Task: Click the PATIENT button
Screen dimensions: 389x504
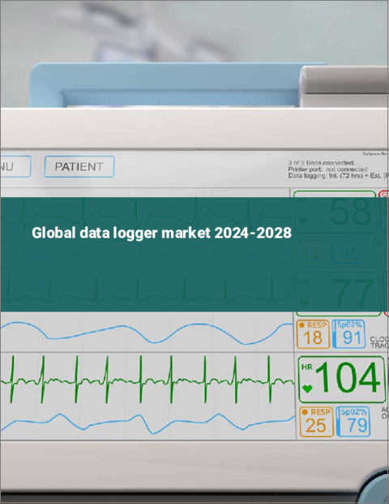Action: [x=79, y=166]
